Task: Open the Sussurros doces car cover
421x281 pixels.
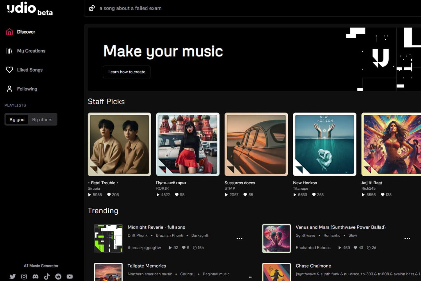Action: coord(256,144)
